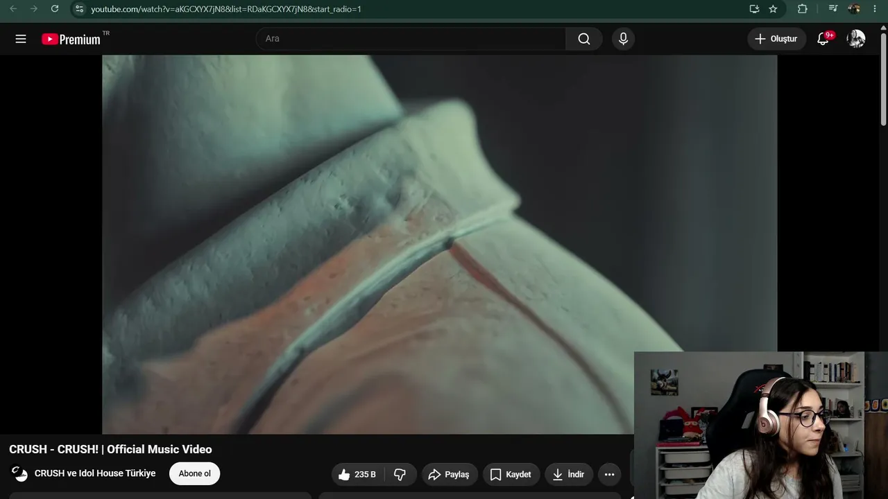Open the YouTube account avatar menu

coord(856,39)
